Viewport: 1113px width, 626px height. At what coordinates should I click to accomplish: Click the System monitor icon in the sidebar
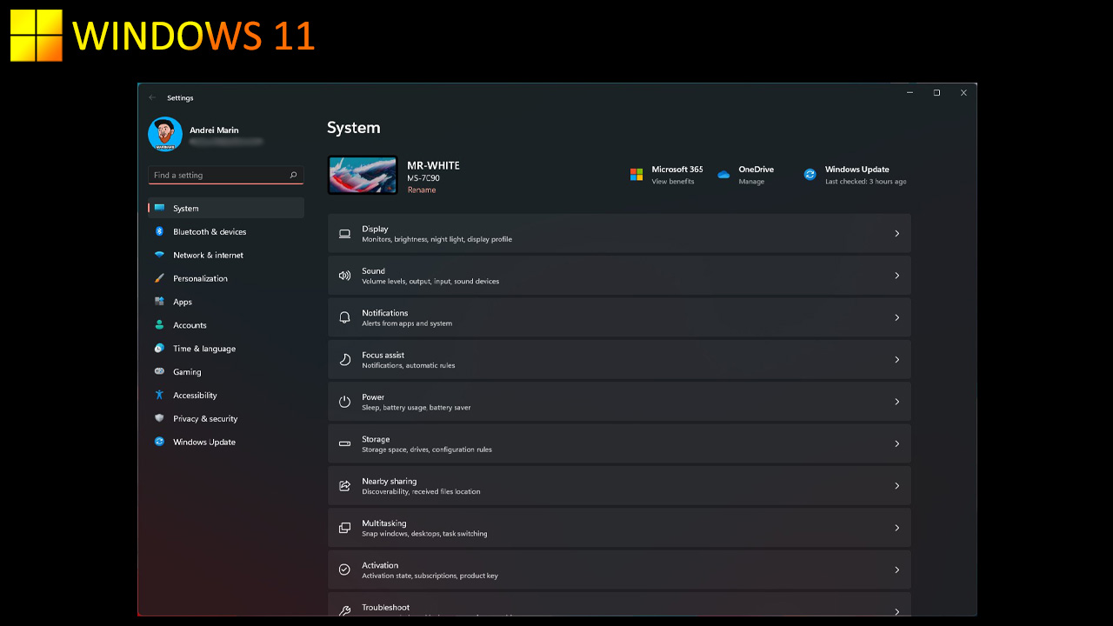[159, 208]
